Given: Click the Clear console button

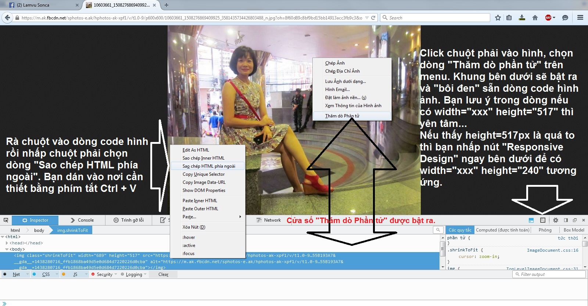Looking at the screenshot, I should tap(163, 274).
